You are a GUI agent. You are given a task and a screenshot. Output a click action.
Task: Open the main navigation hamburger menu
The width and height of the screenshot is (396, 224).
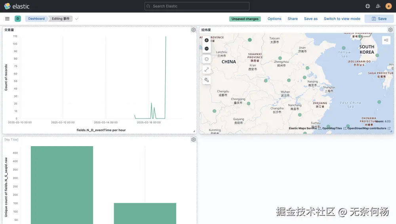pos(7,19)
